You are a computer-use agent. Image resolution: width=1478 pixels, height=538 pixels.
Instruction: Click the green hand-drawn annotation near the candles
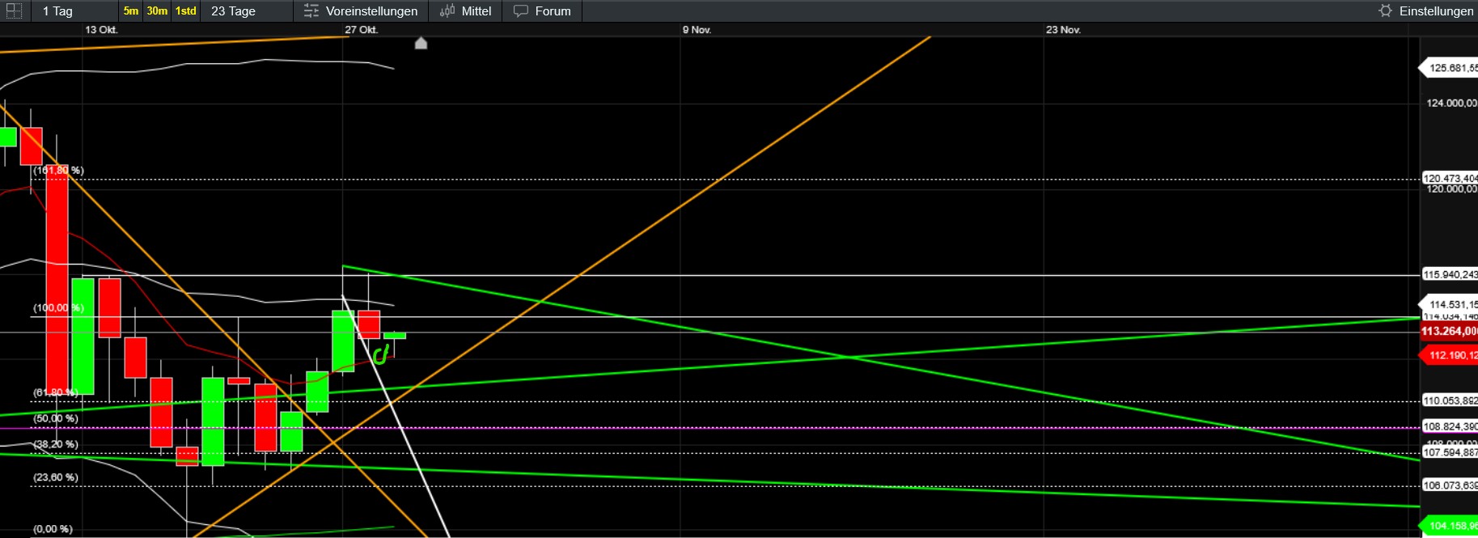pos(381,354)
